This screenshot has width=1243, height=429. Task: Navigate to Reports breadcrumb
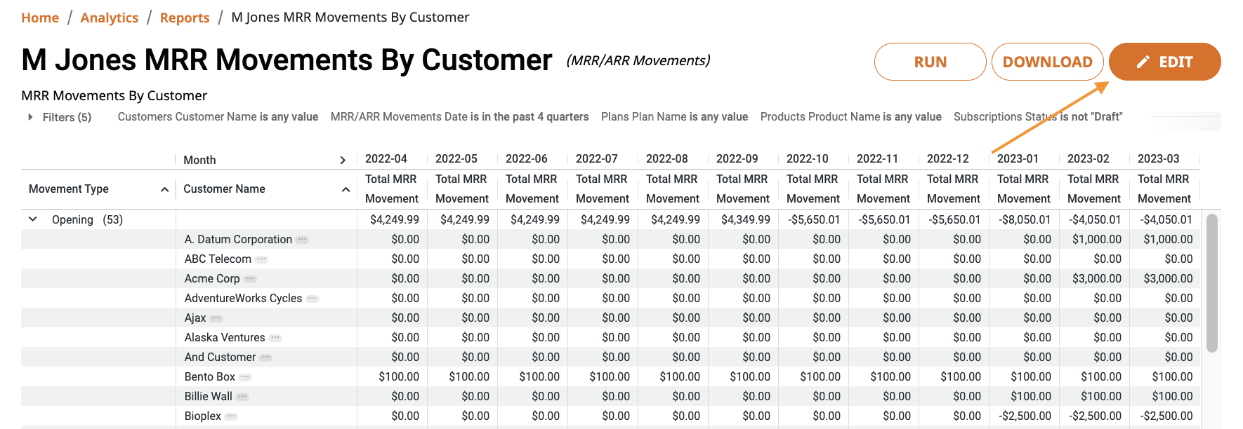185,18
